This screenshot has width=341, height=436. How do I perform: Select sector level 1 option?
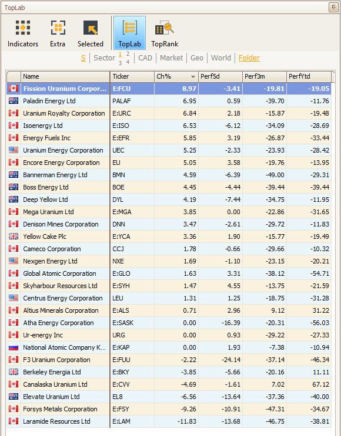point(121,54)
